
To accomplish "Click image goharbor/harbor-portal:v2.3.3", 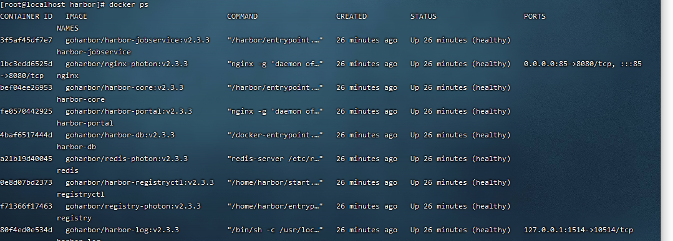I will point(128,111).
